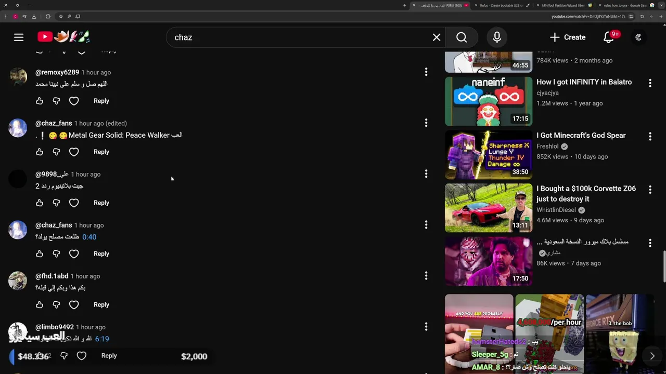This screenshot has height=374, width=666.
Task: Open options for Metal Gear Solid comment
Action: tap(426, 123)
